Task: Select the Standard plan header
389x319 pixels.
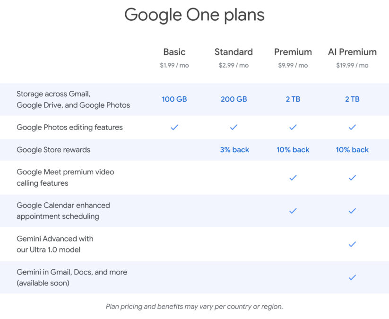Action: (x=233, y=52)
